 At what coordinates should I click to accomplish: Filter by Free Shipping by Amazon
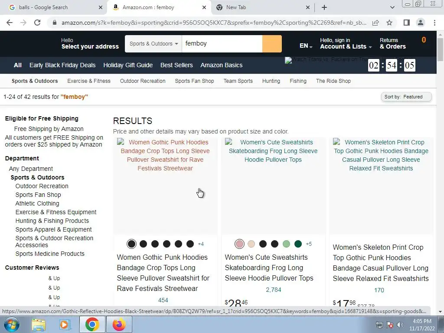click(49, 129)
